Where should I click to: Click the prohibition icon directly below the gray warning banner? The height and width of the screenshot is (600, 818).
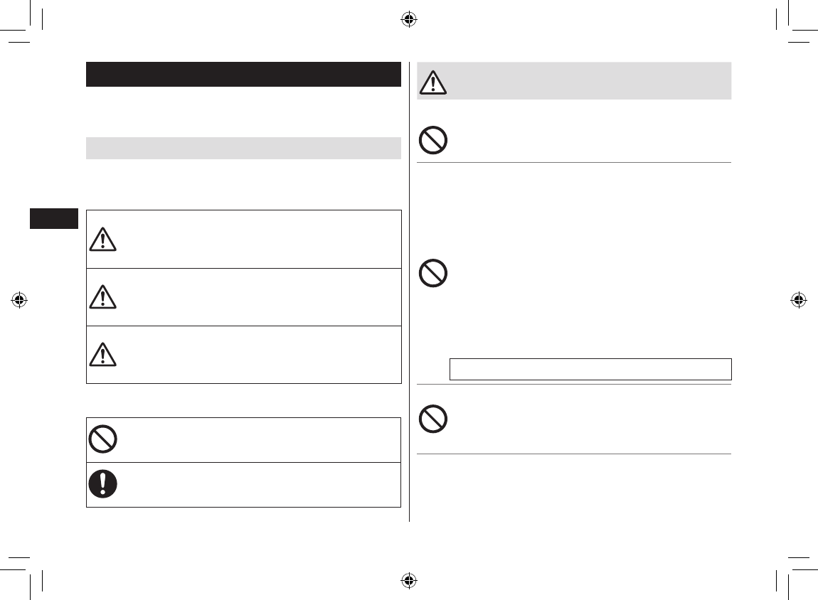click(x=433, y=140)
